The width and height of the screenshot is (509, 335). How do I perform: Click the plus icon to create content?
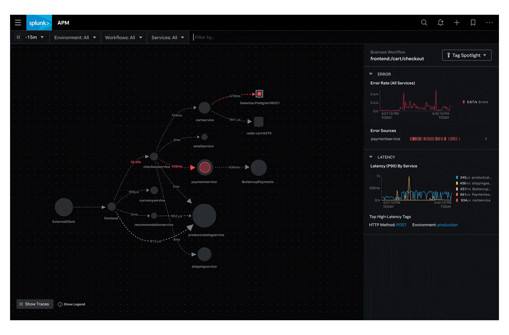pos(456,22)
